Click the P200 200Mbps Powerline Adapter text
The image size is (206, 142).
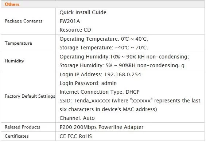[101, 127]
